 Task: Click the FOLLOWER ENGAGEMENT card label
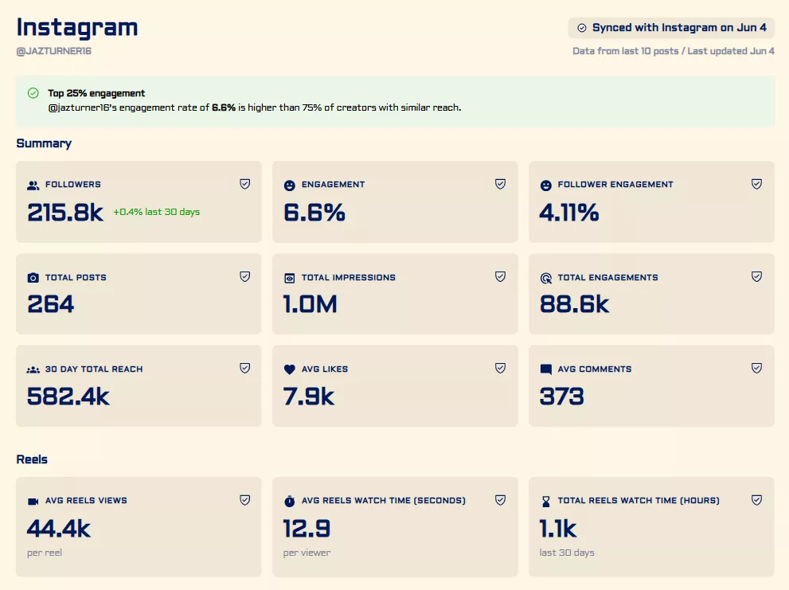[x=615, y=185]
